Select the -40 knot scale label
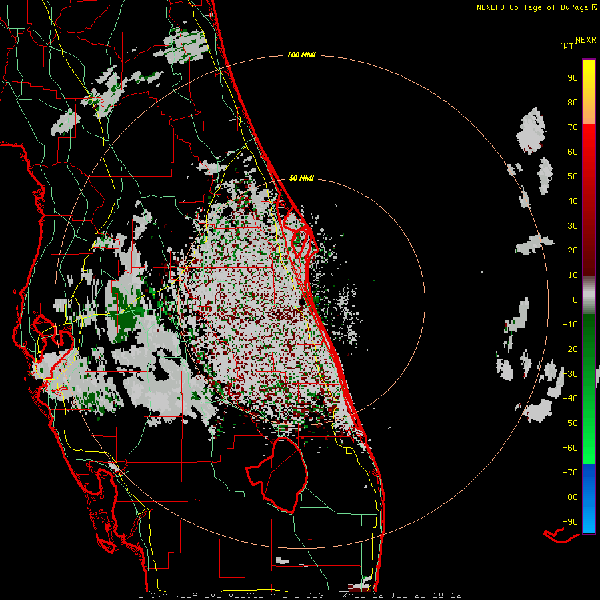The height and width of the screenshot is (600, 600). pyautogui.click(x=570, y=399)
